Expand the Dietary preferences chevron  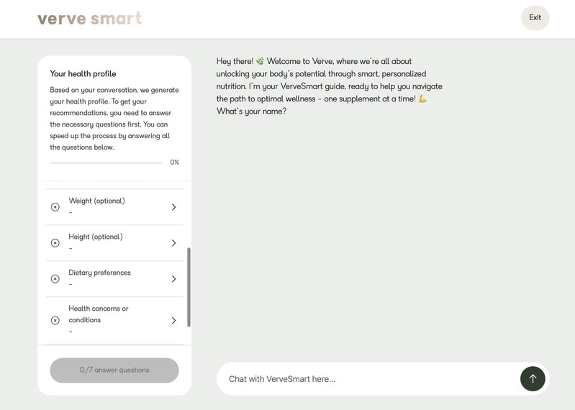[x=173, y=279]
